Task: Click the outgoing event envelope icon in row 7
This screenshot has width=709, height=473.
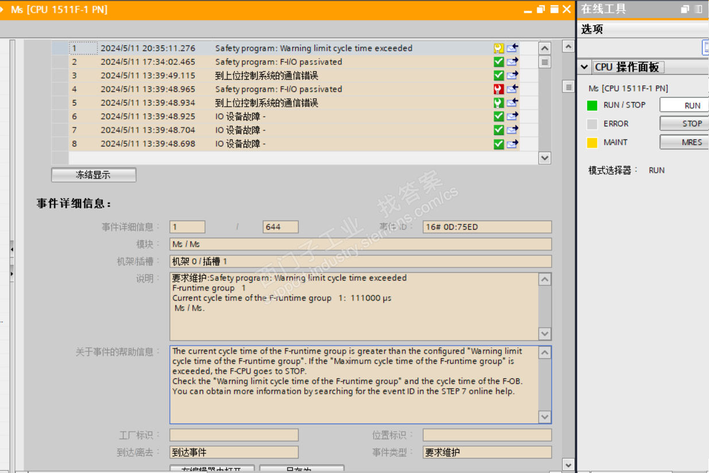Action: (x=512, y=130)
